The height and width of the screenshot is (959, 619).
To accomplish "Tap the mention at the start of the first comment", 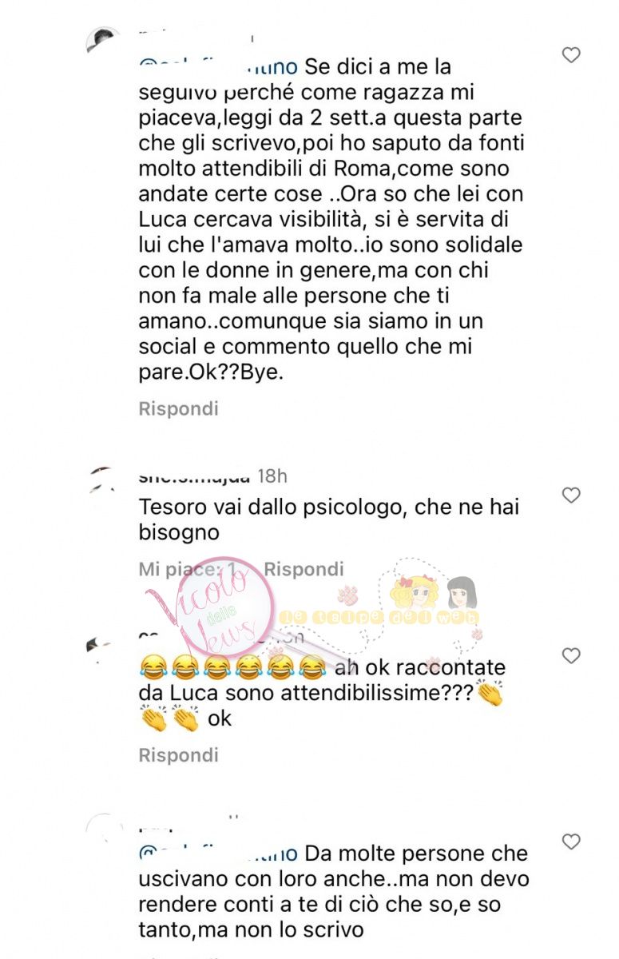I will 218,67.
